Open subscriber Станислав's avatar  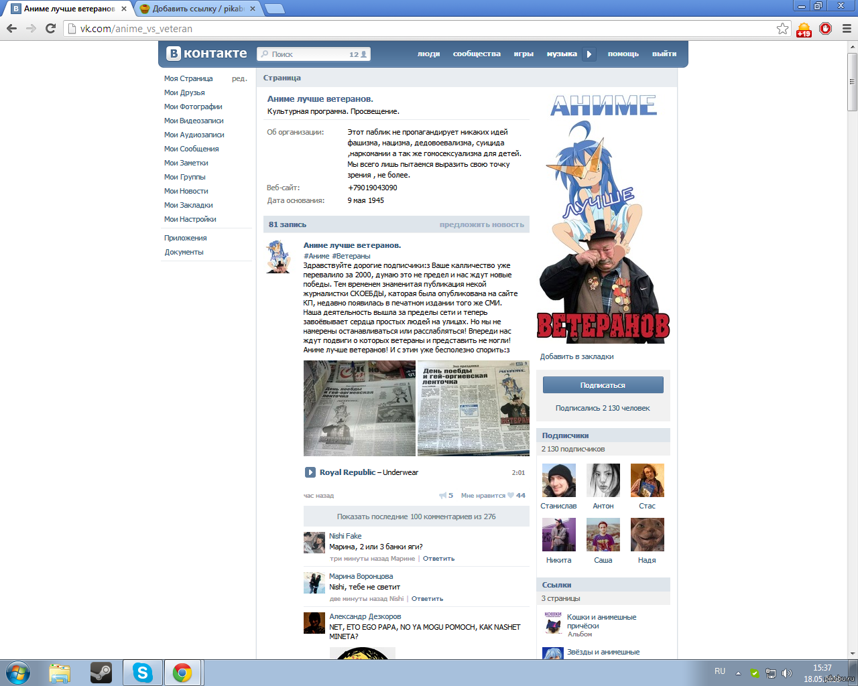point(559,480)
